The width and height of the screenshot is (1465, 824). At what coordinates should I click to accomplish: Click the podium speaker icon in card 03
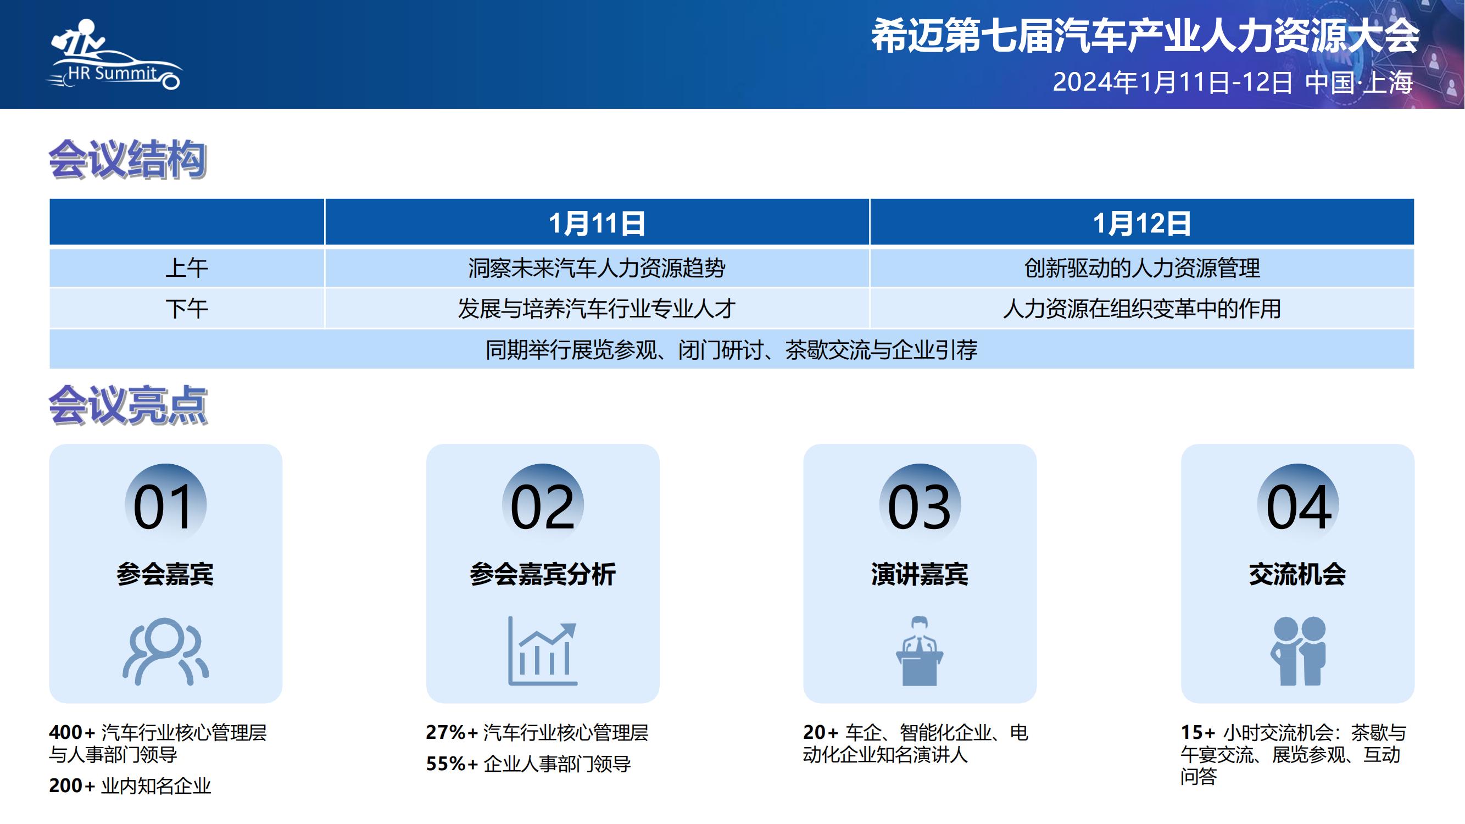[x=920, y=651]
